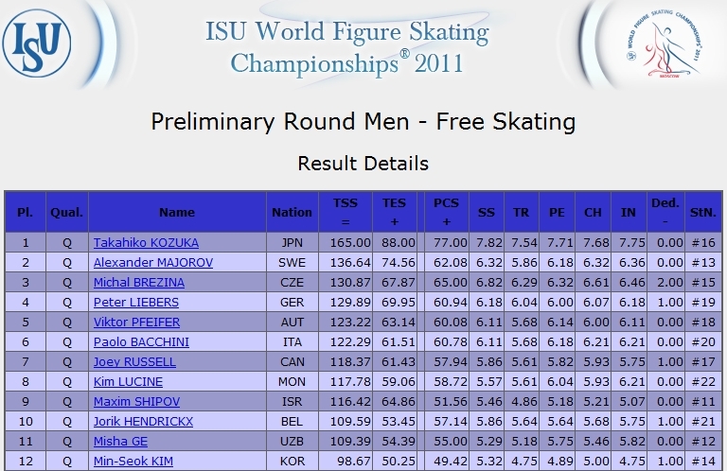Open Viktor PFEIFER's skater link
Viewport: 727px width, 471px height.
136,323
